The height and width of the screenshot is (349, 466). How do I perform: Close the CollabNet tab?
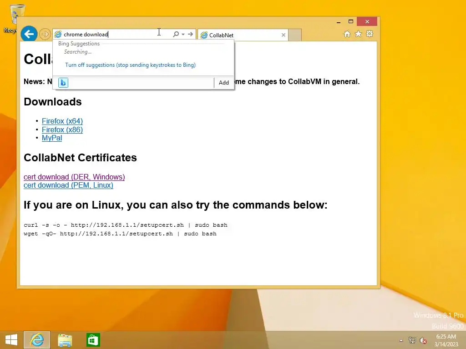284,35
